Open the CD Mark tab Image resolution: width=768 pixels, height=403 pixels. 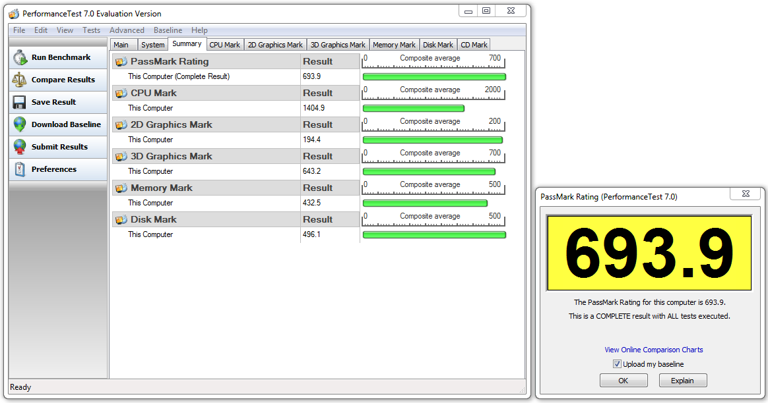pos(474,45)
